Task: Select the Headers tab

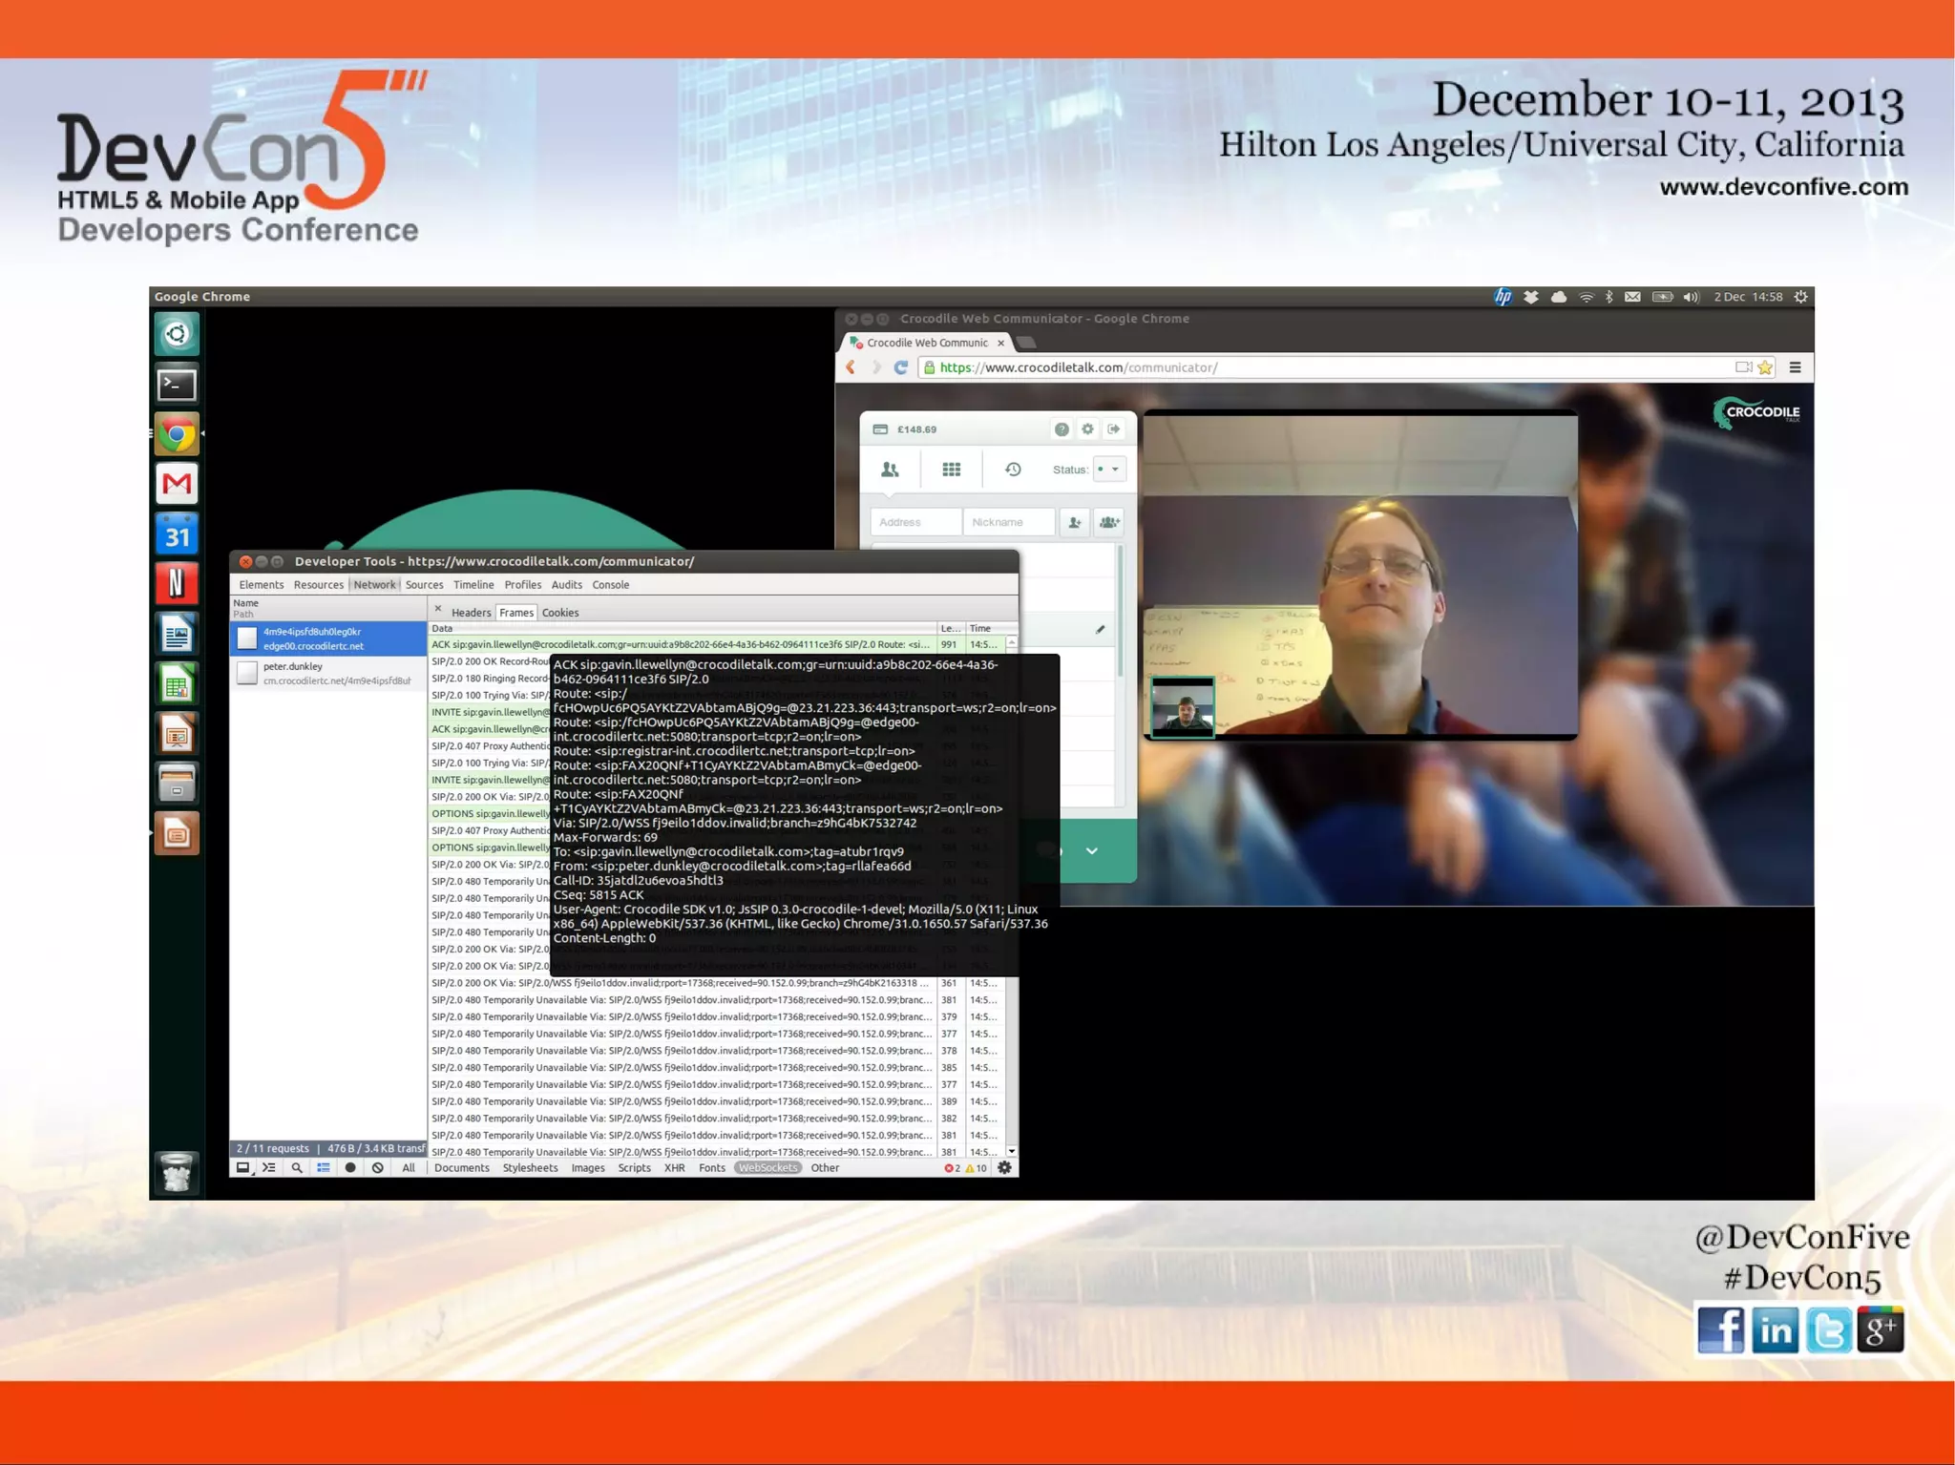Action: coord(471,613)
